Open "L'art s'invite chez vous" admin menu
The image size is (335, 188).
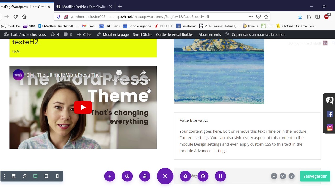25,34
